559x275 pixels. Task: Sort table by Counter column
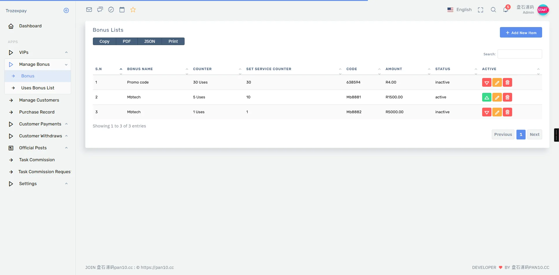pyautogui.click(x=217, y=69)
